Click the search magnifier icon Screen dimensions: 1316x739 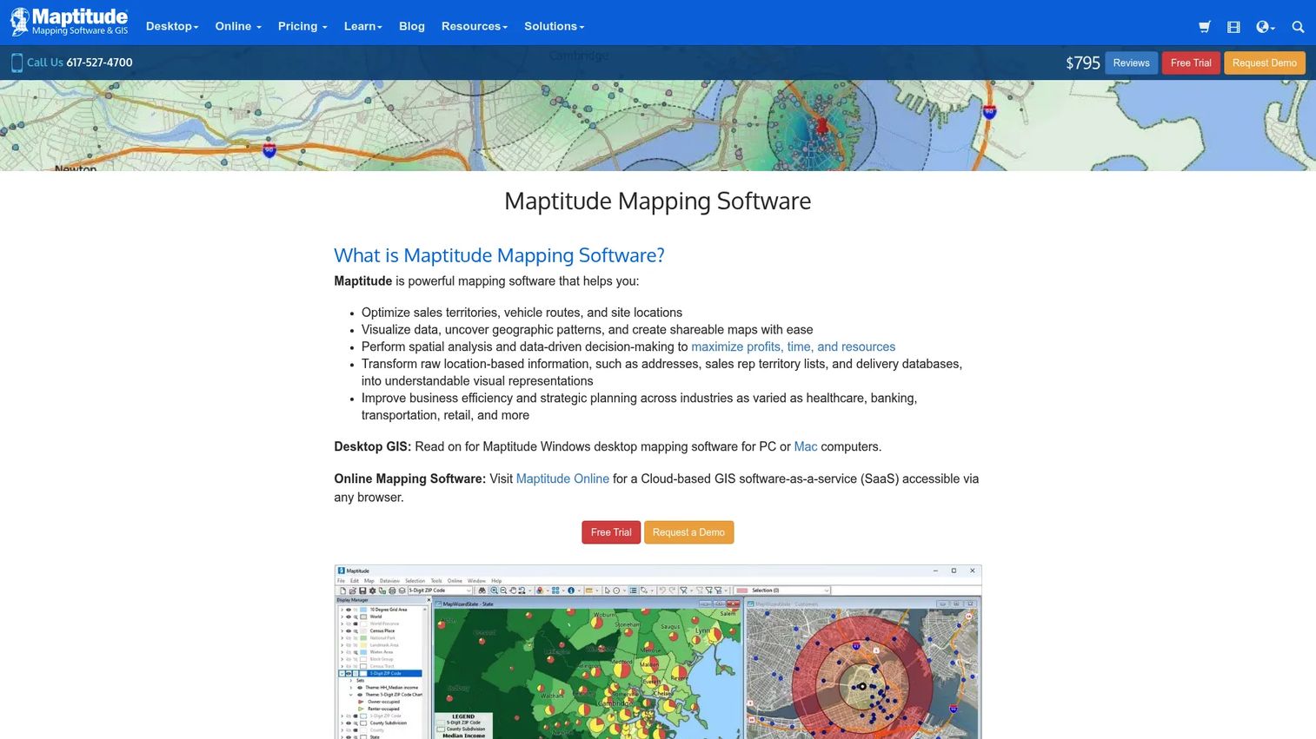(1298, 27)
